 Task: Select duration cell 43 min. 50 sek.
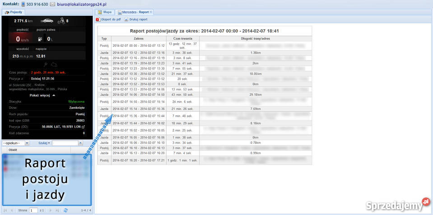(x=182, y=95)
